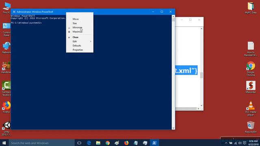Launch Firefox desktop shortcut
The height and width of the screenshot is (146, 260).
click(x=6, y=107)
